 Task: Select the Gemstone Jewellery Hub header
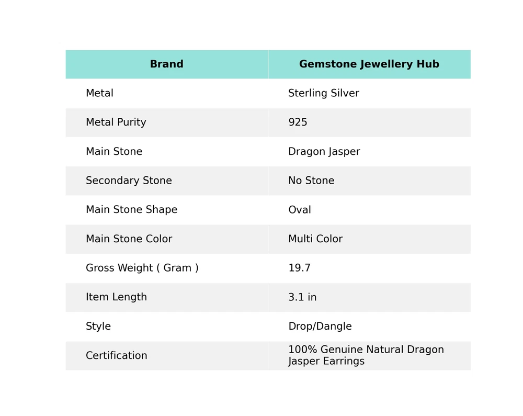pyautogui.click(x=369, y=64)
